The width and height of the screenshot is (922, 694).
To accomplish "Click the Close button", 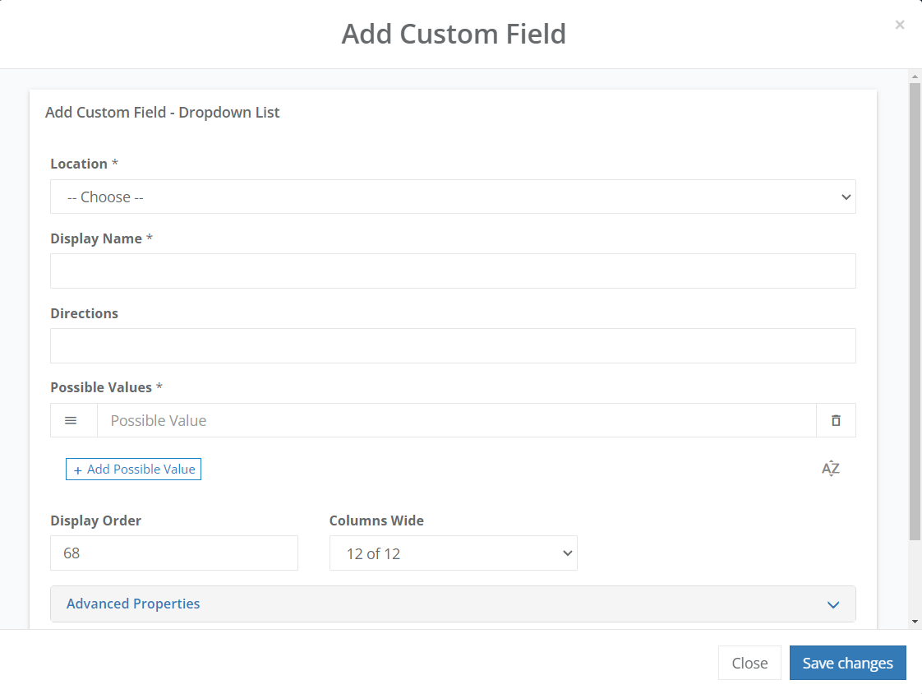I will point(749,663).
